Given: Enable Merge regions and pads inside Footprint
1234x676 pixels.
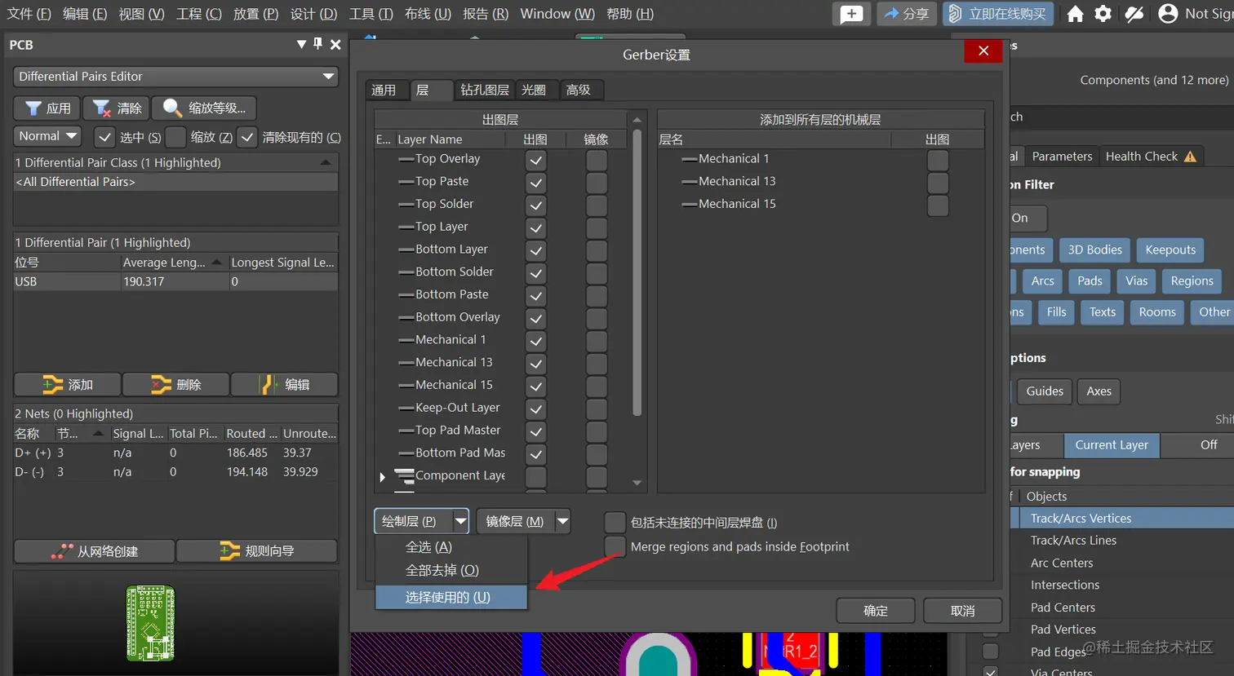Looking at the screenshot, I should pyautogui.click(x=615, y=546).
